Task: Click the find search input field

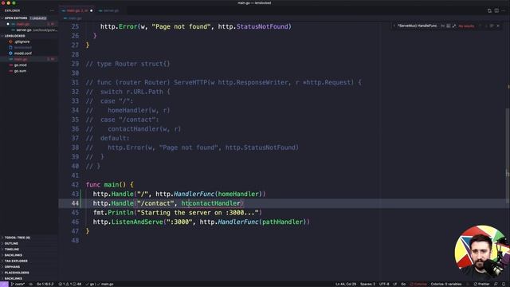Action: tap(417, 26)
